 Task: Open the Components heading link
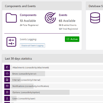pyautogui.click(x=28, y=15)
